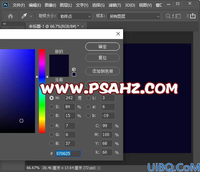
Task: Open the 文字(Y) menu
Action: pyautogui.click(x=82, y=5)
